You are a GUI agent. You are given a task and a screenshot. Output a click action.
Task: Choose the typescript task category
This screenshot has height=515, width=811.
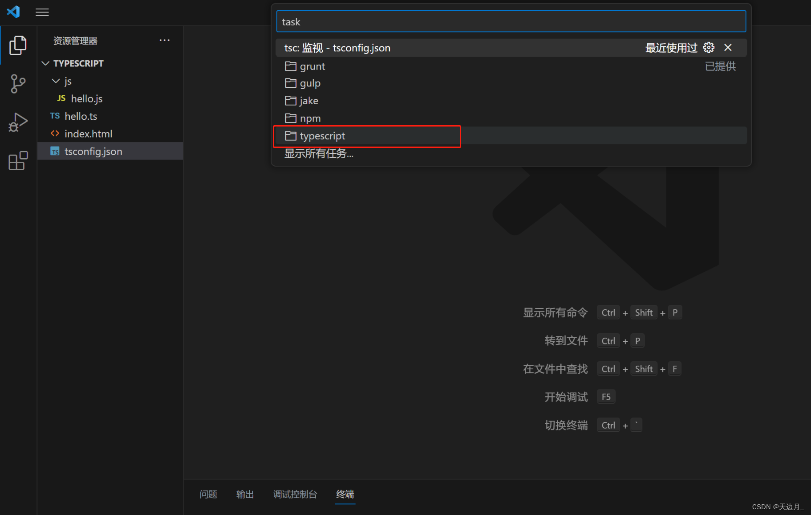click(511, 135)
